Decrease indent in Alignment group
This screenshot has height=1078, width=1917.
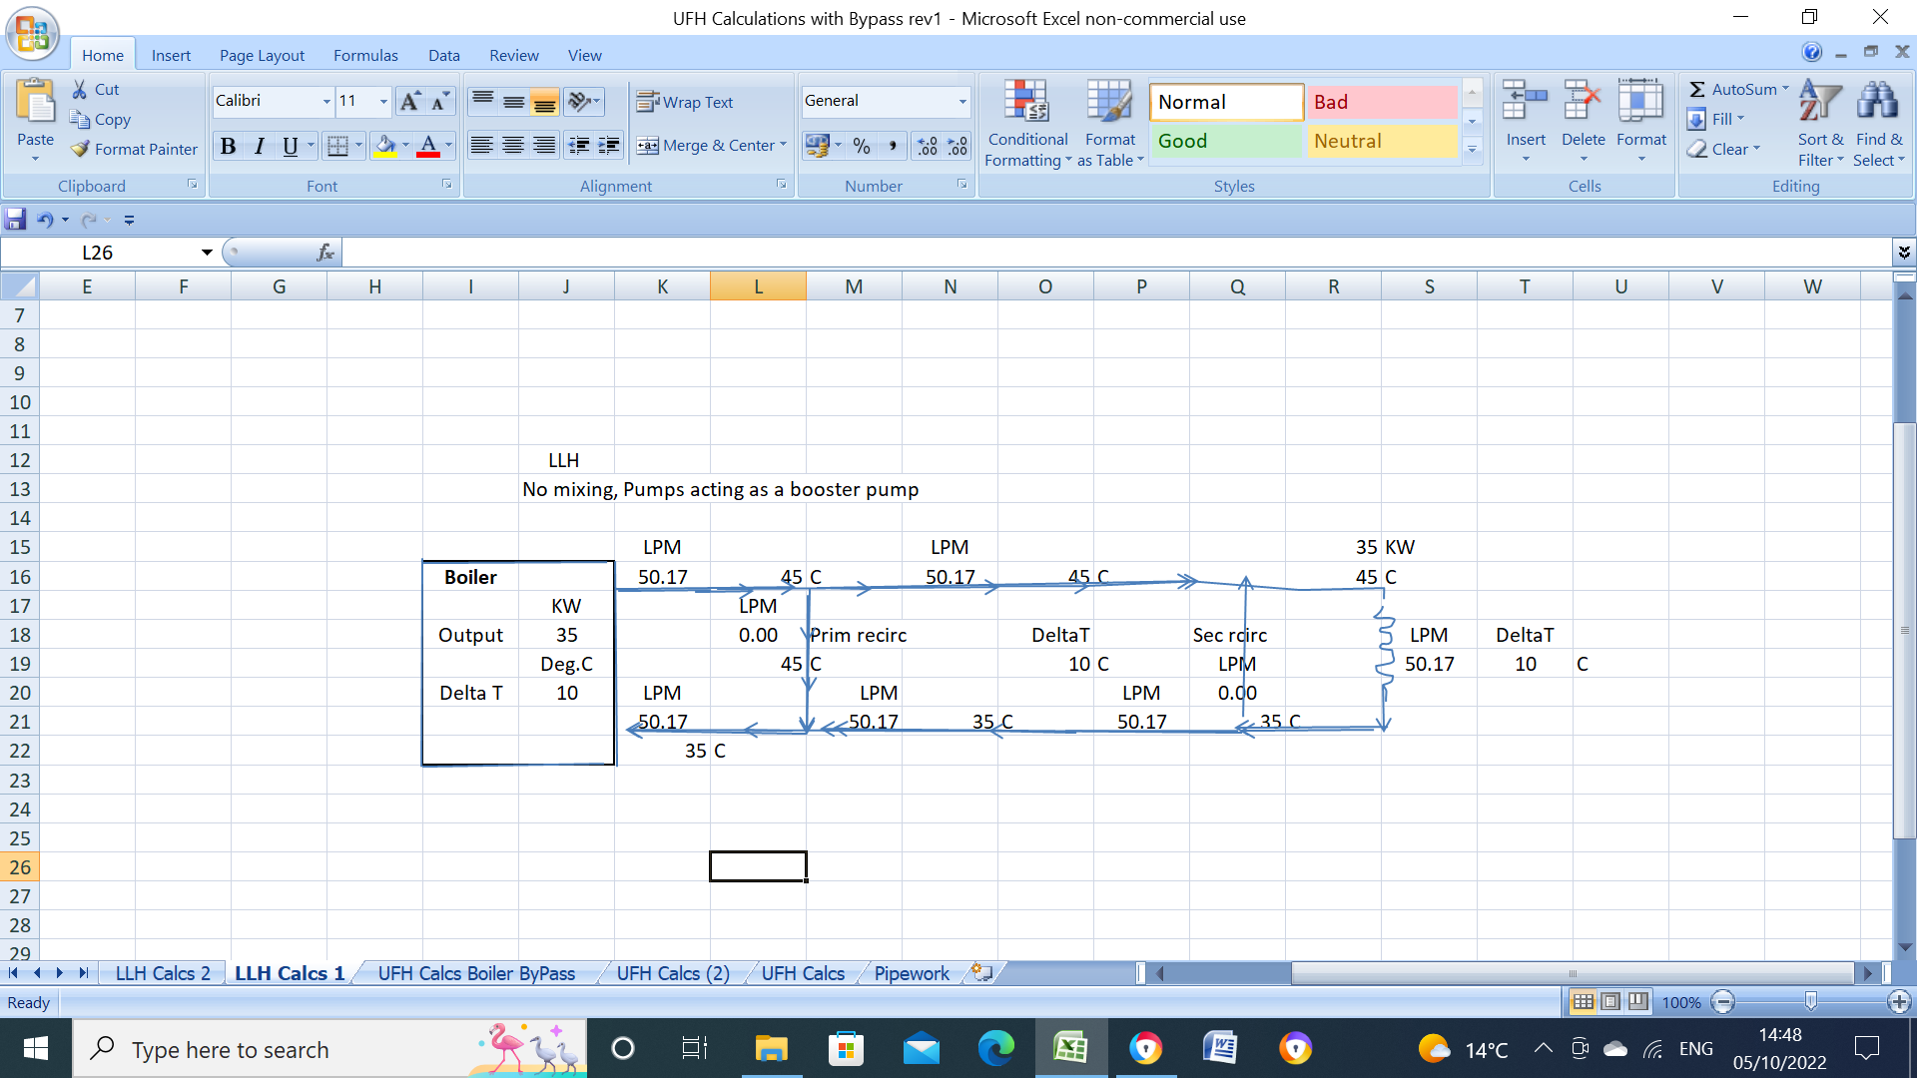coord(578,146)
